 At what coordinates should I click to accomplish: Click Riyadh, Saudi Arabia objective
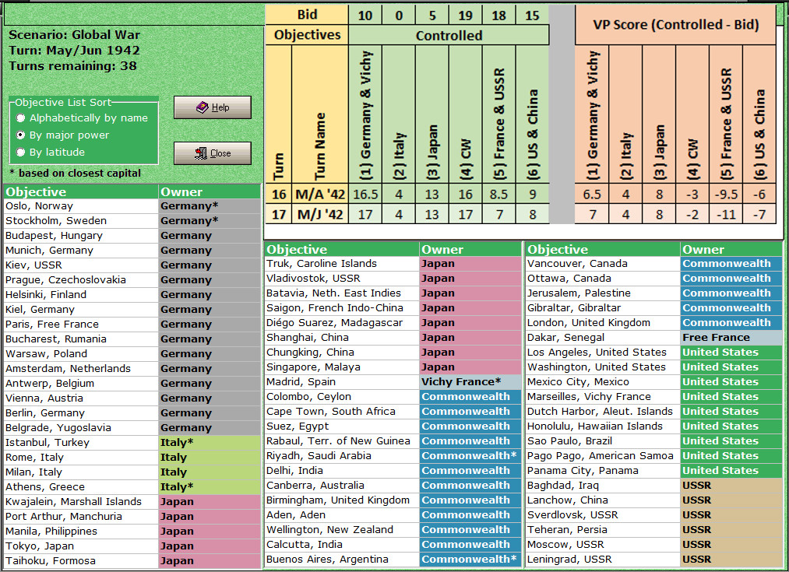click(x=393, y=456)
